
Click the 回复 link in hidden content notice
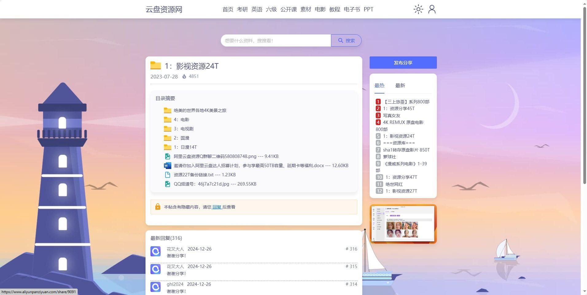pyautogui.click(x=216, y=207)
